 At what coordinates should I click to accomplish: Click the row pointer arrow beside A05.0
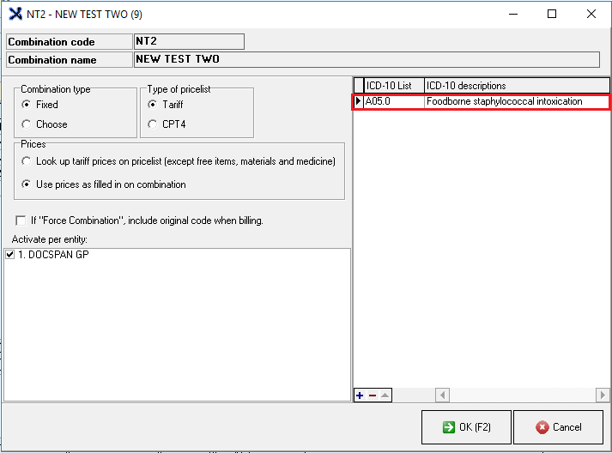(x=358, y=101)
